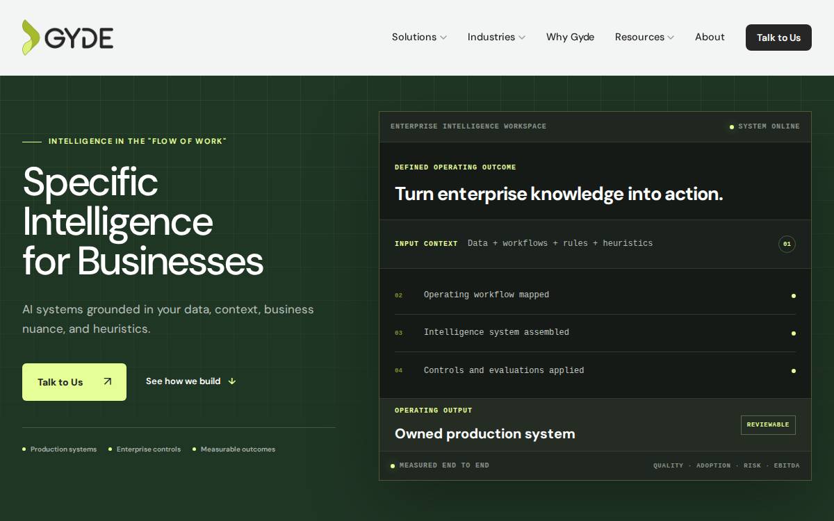Select the Operating workflow mapped row
This screenshot has height=521, width=834.
pos(595,295)
